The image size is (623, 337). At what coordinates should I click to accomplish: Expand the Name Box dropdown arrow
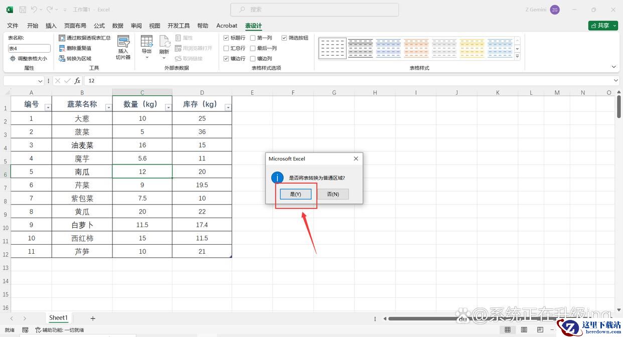(x=41, y=81)
